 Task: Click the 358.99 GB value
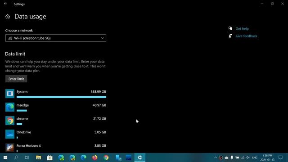98,92
